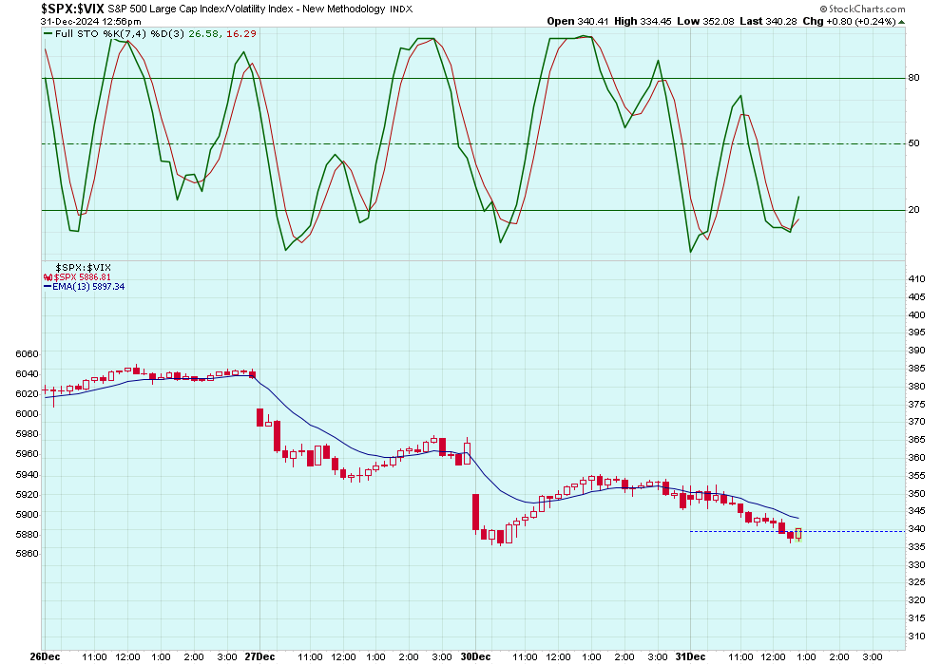Click the 390 right axis ratio label
This screenshot has width=941, height=665.
coord(916,351)
